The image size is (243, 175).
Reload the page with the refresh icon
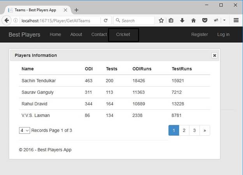click(x=106, y=20)
